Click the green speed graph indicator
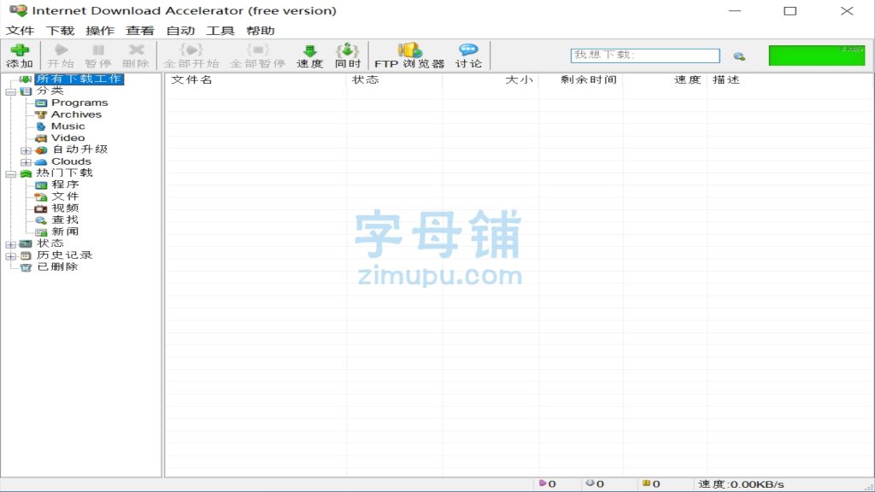 coord(817,56)
